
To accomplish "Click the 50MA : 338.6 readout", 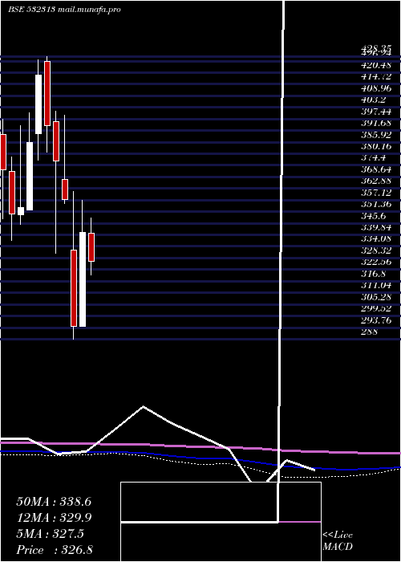I will pyautogui.click(x=54, y=502).
